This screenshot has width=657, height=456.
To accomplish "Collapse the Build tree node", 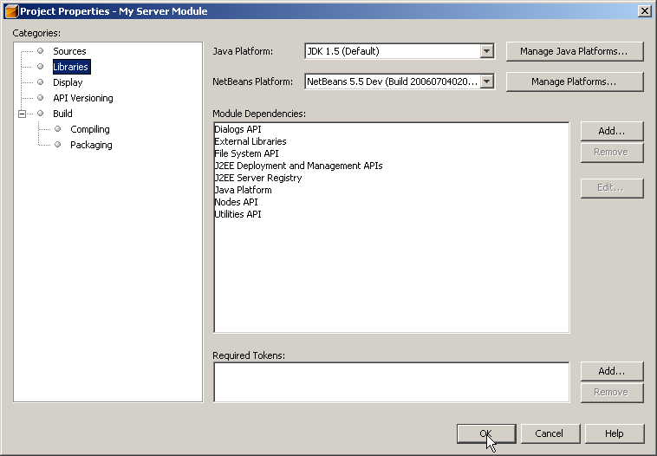I will (23, 114).
